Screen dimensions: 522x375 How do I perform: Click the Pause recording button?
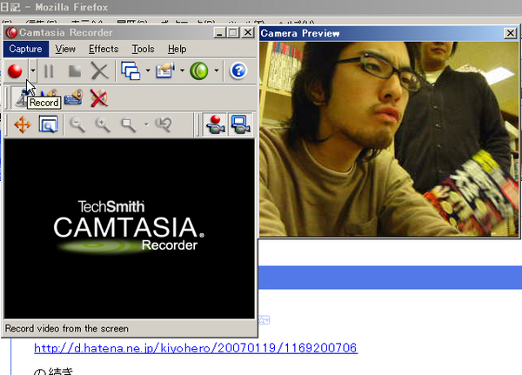(x=49, y=71)
